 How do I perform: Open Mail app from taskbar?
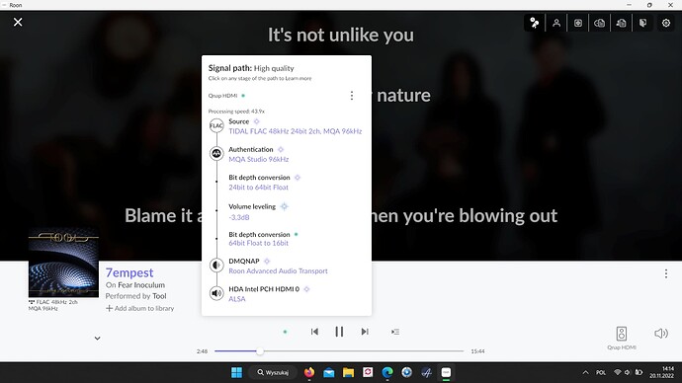tap(329, 372)
